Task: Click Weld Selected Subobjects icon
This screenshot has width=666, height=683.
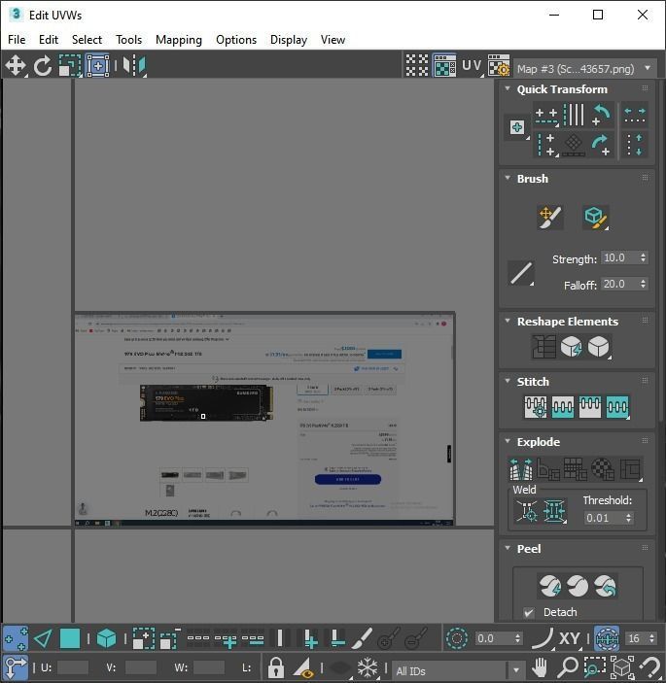Action: click(x=554, y=510)
